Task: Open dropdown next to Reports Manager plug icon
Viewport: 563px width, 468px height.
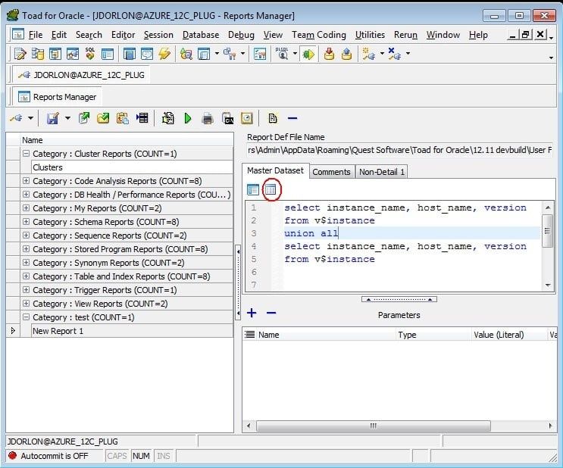Action: click(x=30, y=118)
